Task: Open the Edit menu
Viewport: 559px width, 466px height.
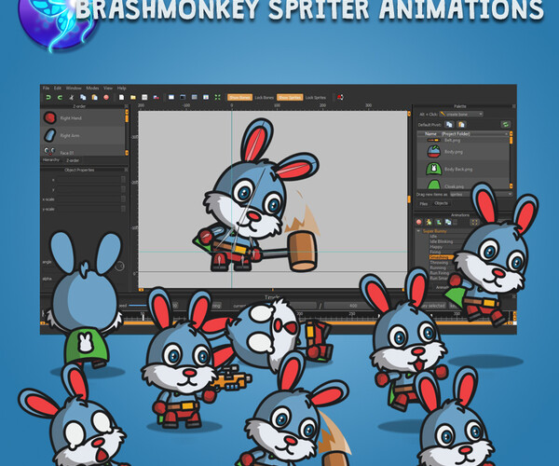Action: tap(58, 88)
